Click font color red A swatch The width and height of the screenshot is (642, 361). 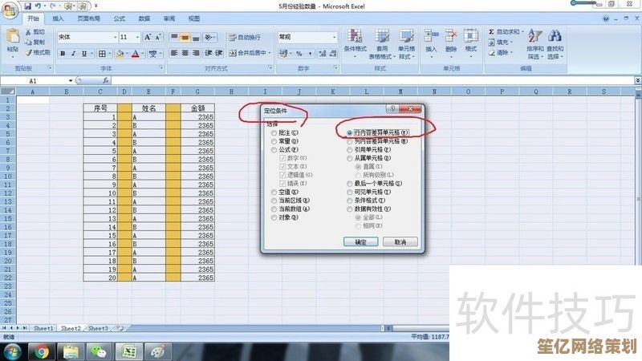click(136, 54)
